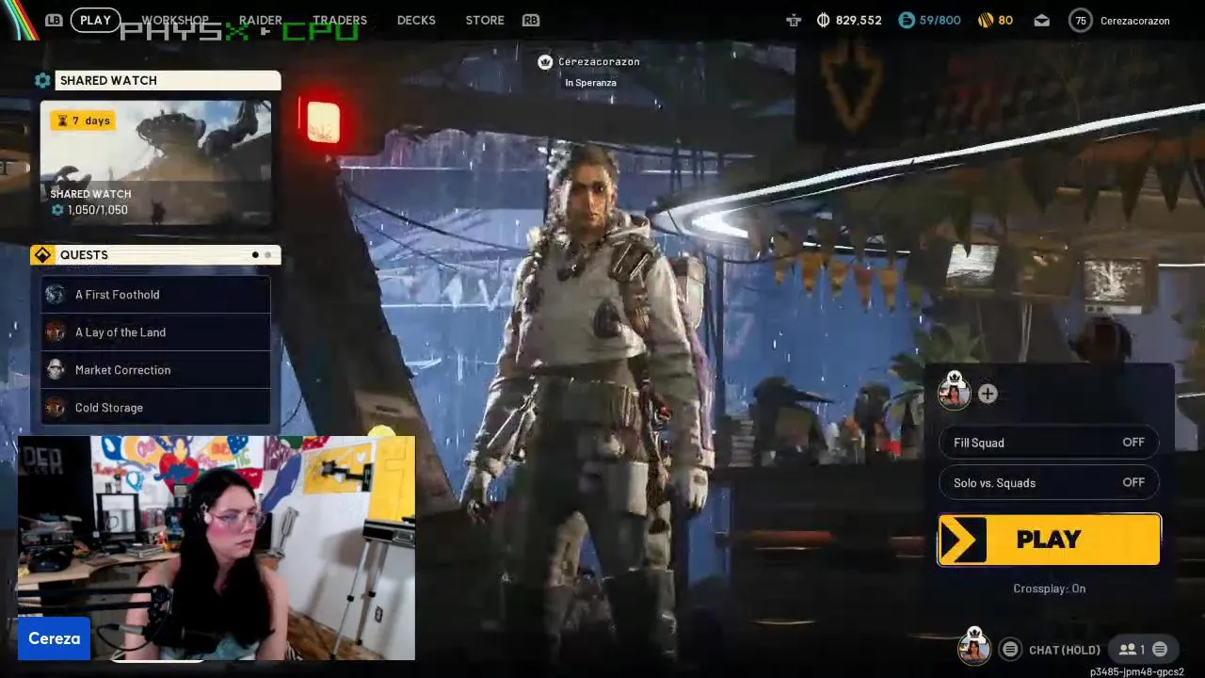Open the DECKS tab

(x=416, y=20)
